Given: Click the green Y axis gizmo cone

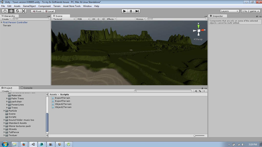Looking at the screenshot, I should pos(198,26).
